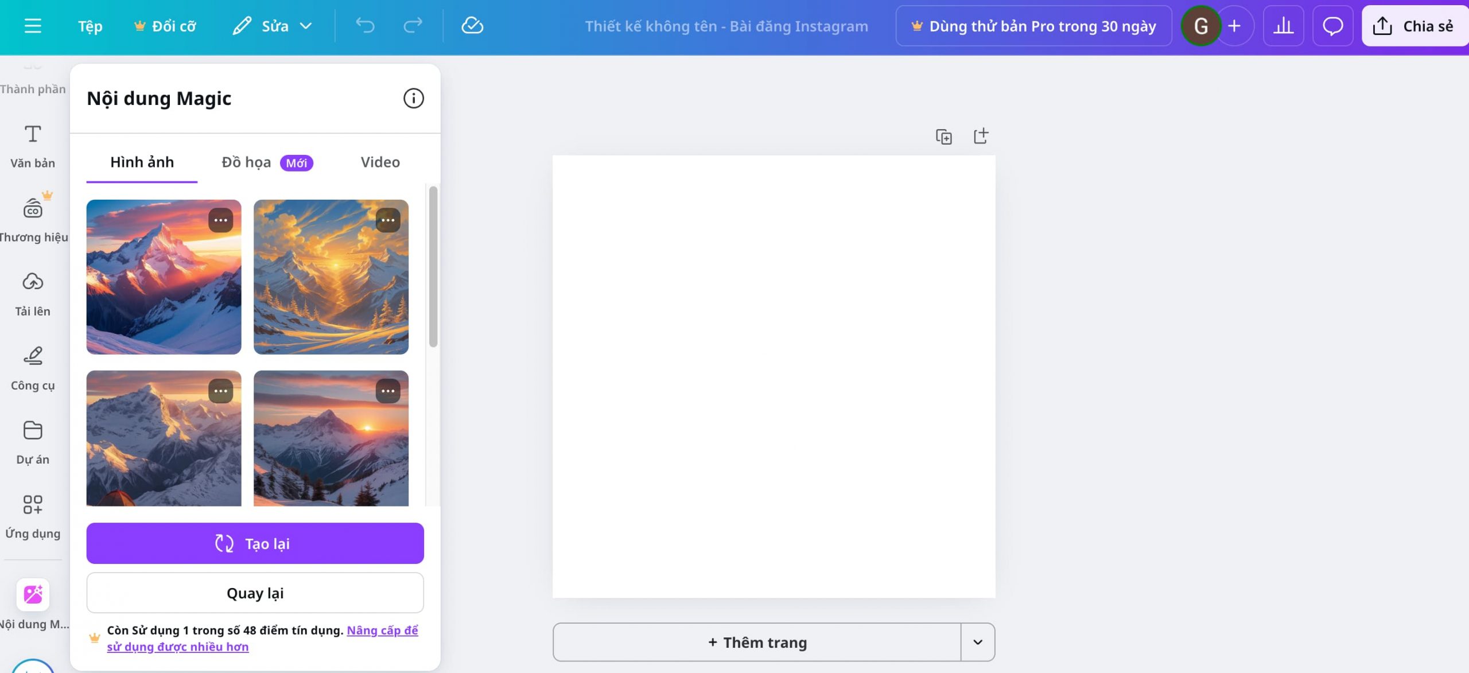Insert the pink sunset mountain image

coord(164,277)
